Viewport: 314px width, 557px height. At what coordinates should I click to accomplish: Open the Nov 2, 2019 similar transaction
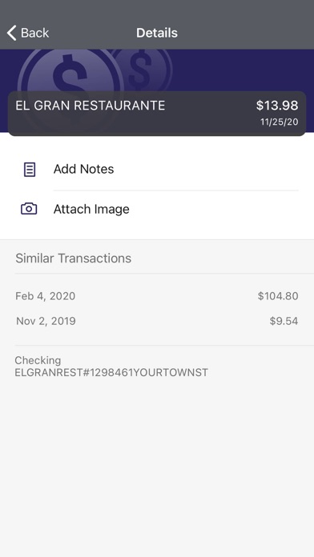click(157, 321)
